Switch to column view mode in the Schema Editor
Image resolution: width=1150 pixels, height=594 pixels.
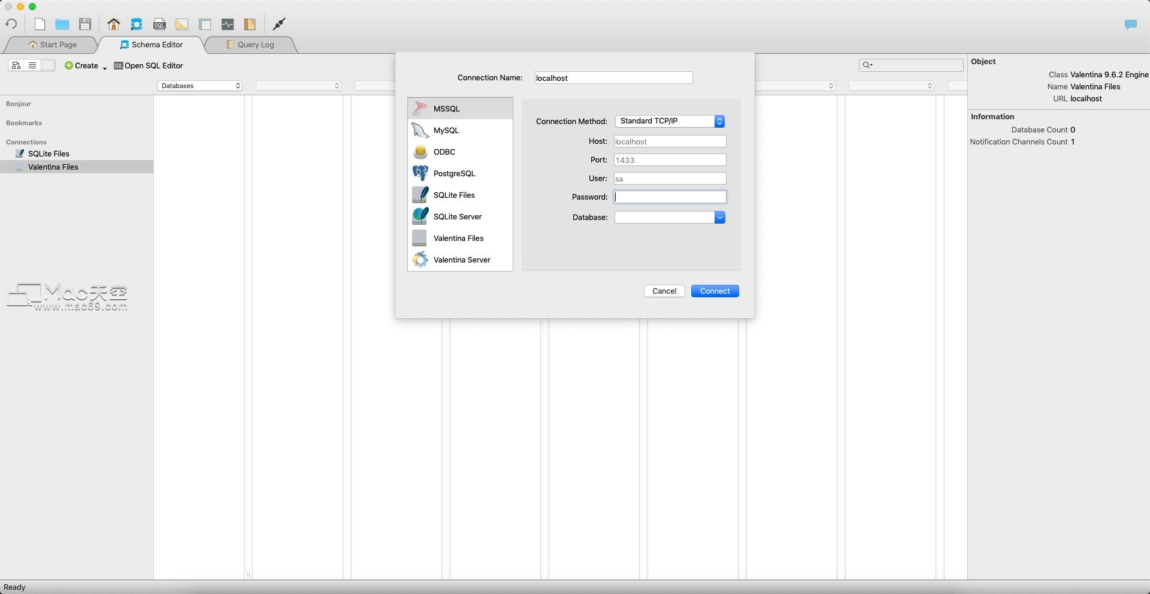coord(48,65)
